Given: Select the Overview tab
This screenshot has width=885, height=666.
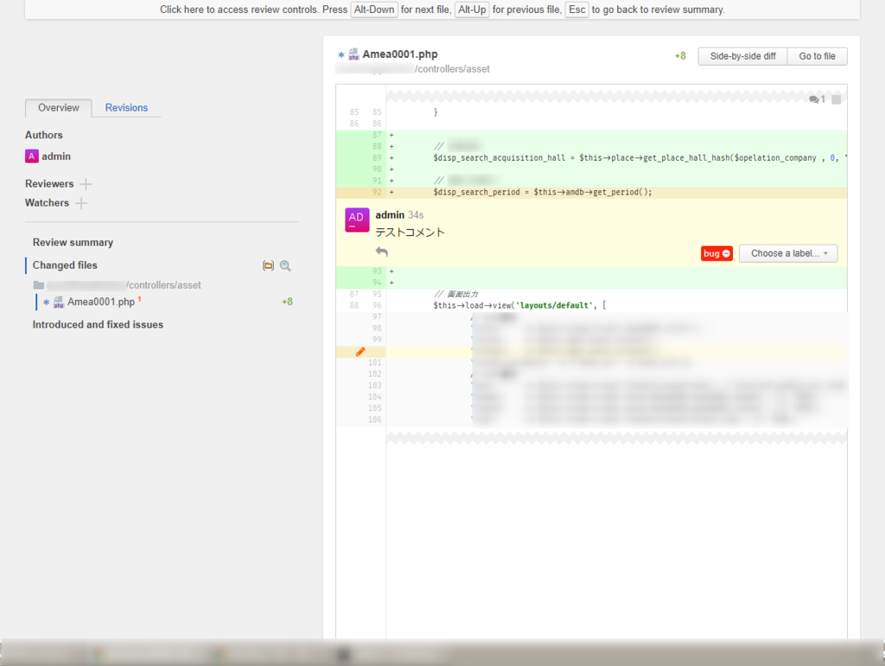Looking at the screenshot, I should (59, 107).
